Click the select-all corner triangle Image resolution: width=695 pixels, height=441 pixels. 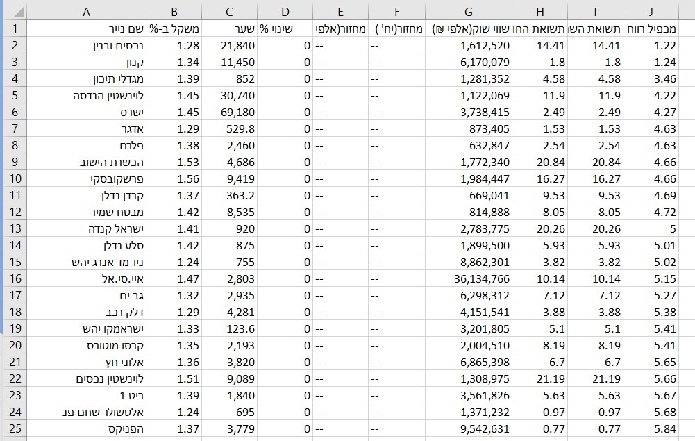click(x=18, y=12)
